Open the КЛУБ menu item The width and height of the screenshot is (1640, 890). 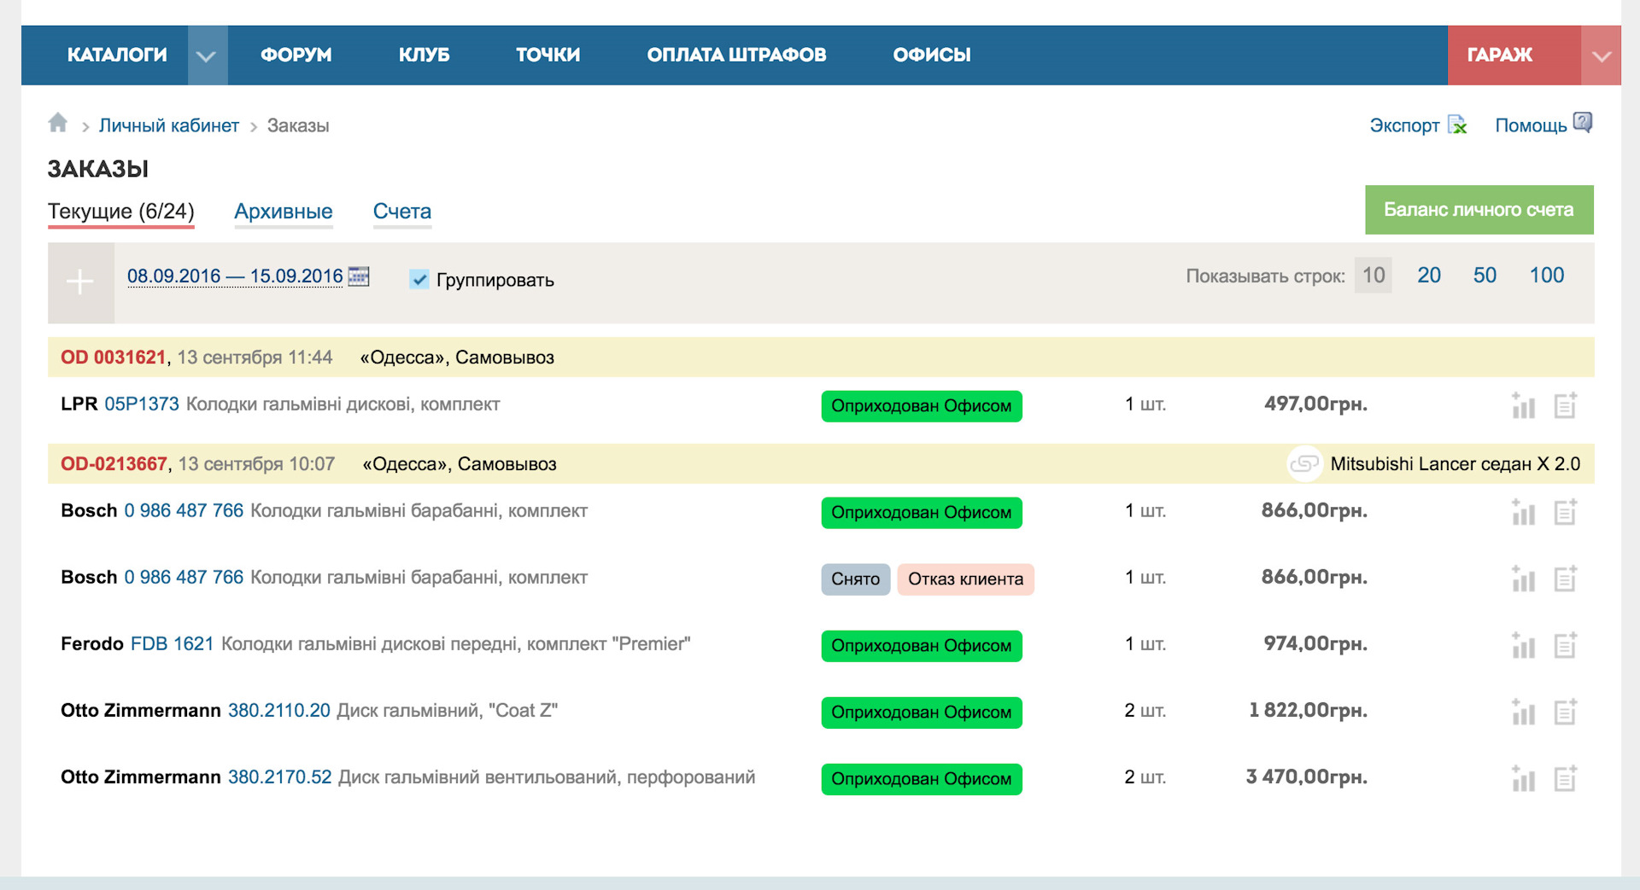coord(424,55)
